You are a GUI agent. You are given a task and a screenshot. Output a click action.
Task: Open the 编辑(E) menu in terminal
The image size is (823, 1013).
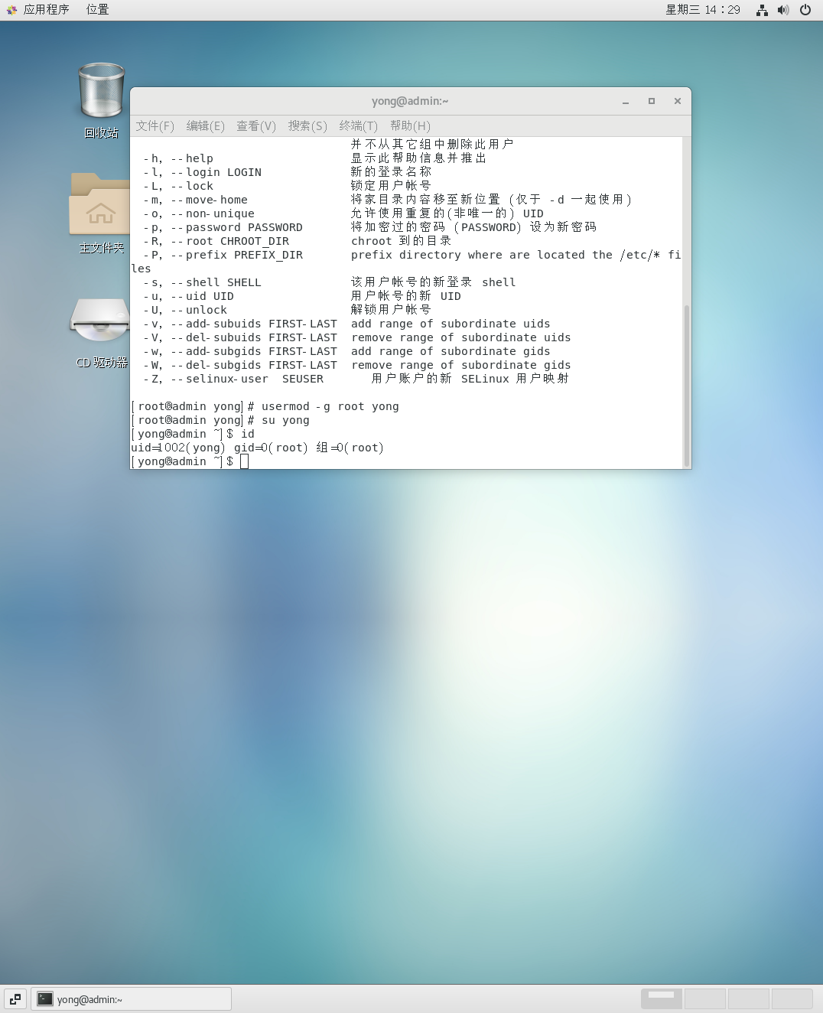click(205, 125)
